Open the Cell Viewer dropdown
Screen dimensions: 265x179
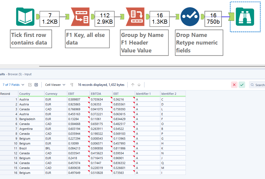click(55, 84)
